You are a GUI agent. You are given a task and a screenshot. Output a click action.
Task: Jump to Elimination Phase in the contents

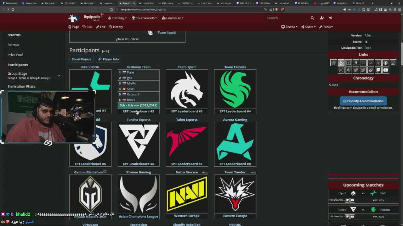click(x=21, y=86)
